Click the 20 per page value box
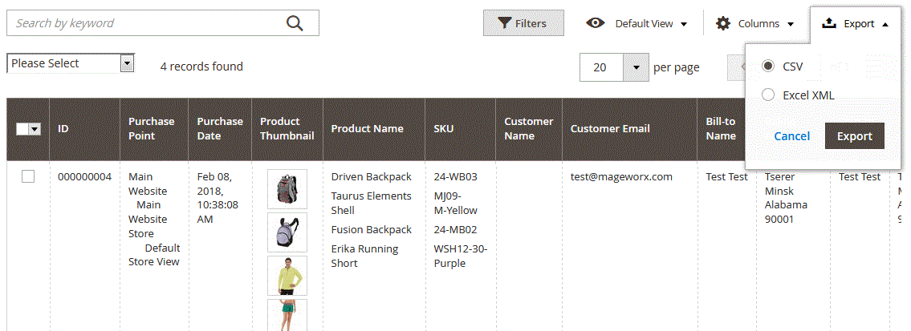This screenshot has width=911, height=331. 600,67
